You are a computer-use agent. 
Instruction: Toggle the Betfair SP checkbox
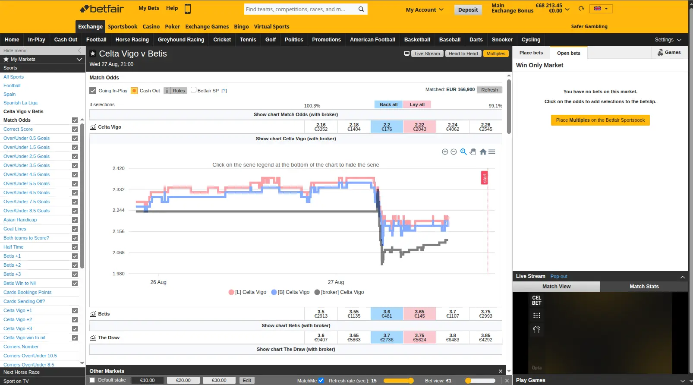(x=194, y=90)
